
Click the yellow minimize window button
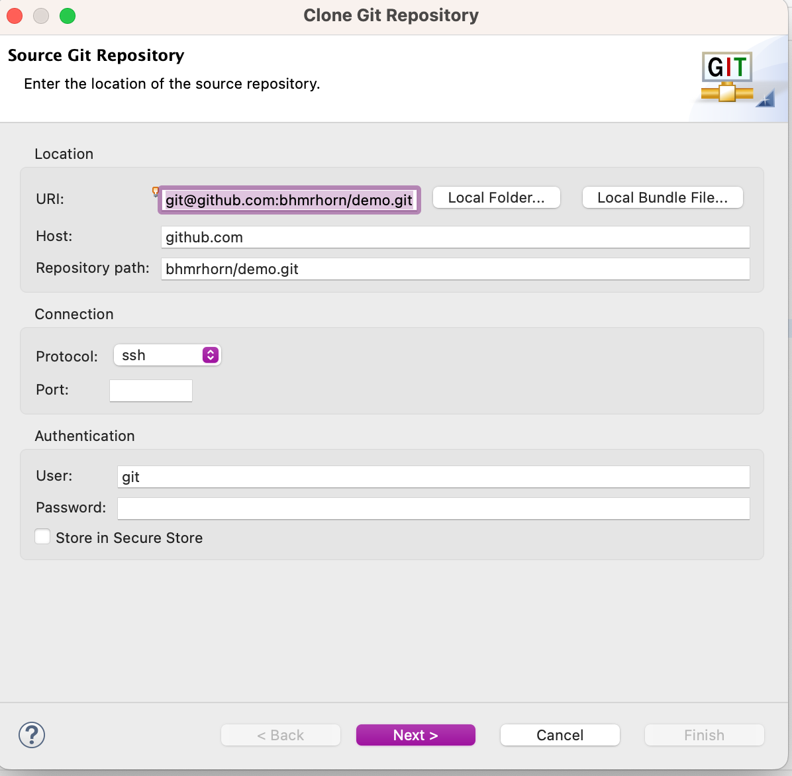41,16
